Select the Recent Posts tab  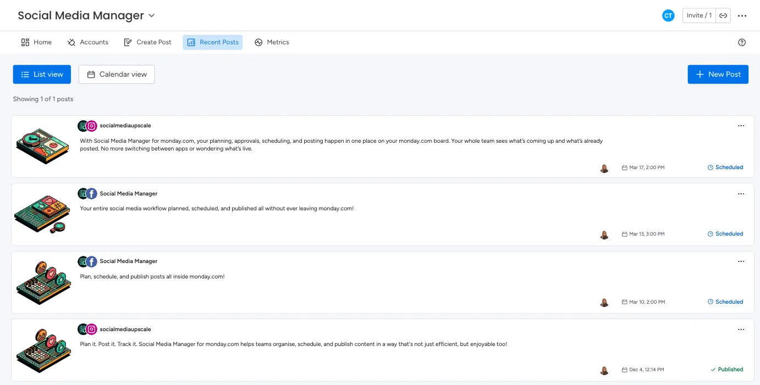point(213,42)
